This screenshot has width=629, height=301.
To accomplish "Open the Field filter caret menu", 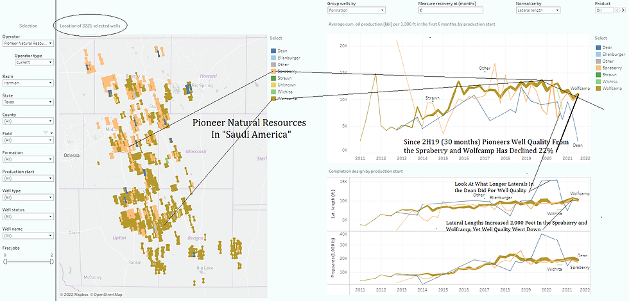I will coord(51,133).
